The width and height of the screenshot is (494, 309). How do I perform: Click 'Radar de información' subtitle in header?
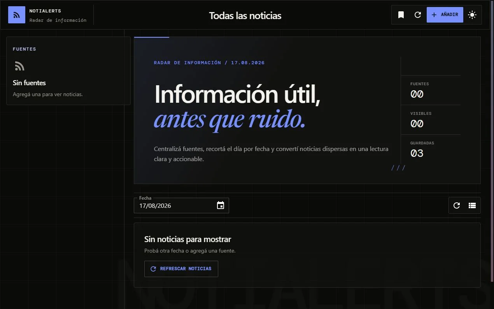pyautogui.click(x=58, y=20)
